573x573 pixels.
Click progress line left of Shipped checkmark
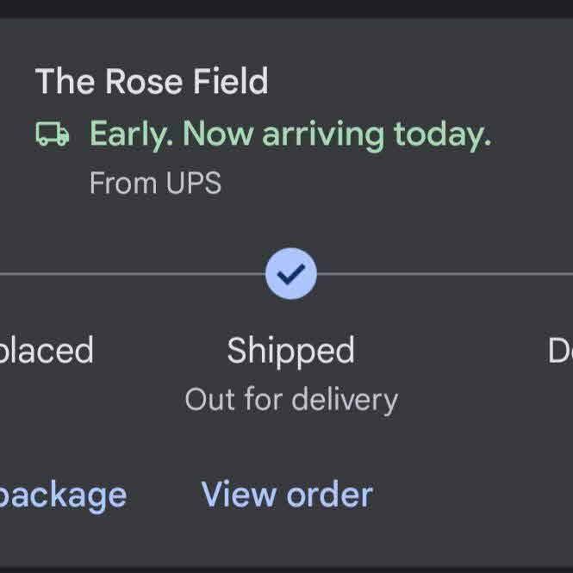tap(129, 274)
